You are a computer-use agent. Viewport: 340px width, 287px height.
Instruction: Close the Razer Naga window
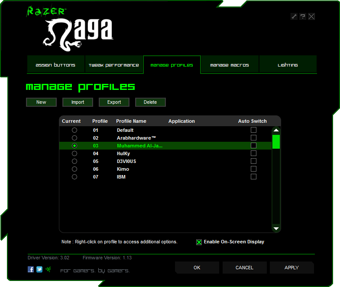coord(311,16)
